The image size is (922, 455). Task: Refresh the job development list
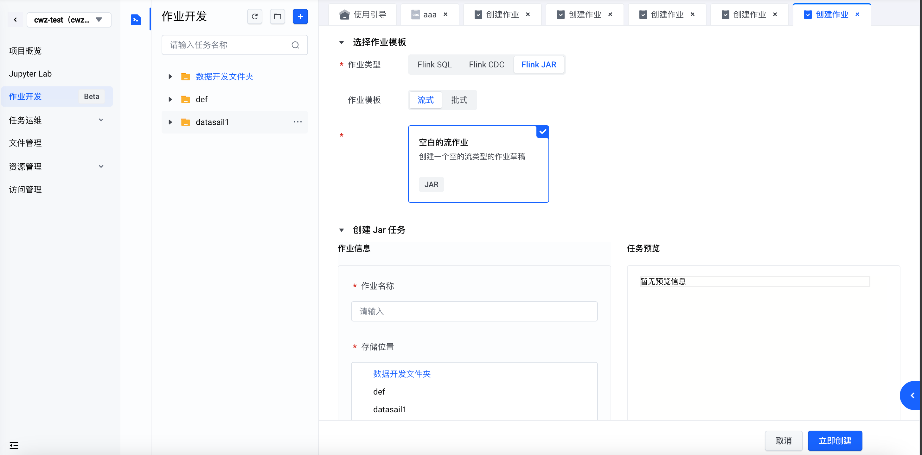pyautogui.click(x=254, y=16)
